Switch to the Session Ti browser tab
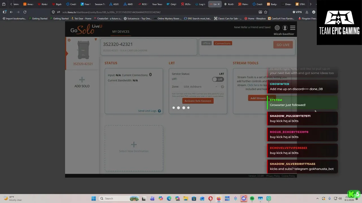 (100, 4)
